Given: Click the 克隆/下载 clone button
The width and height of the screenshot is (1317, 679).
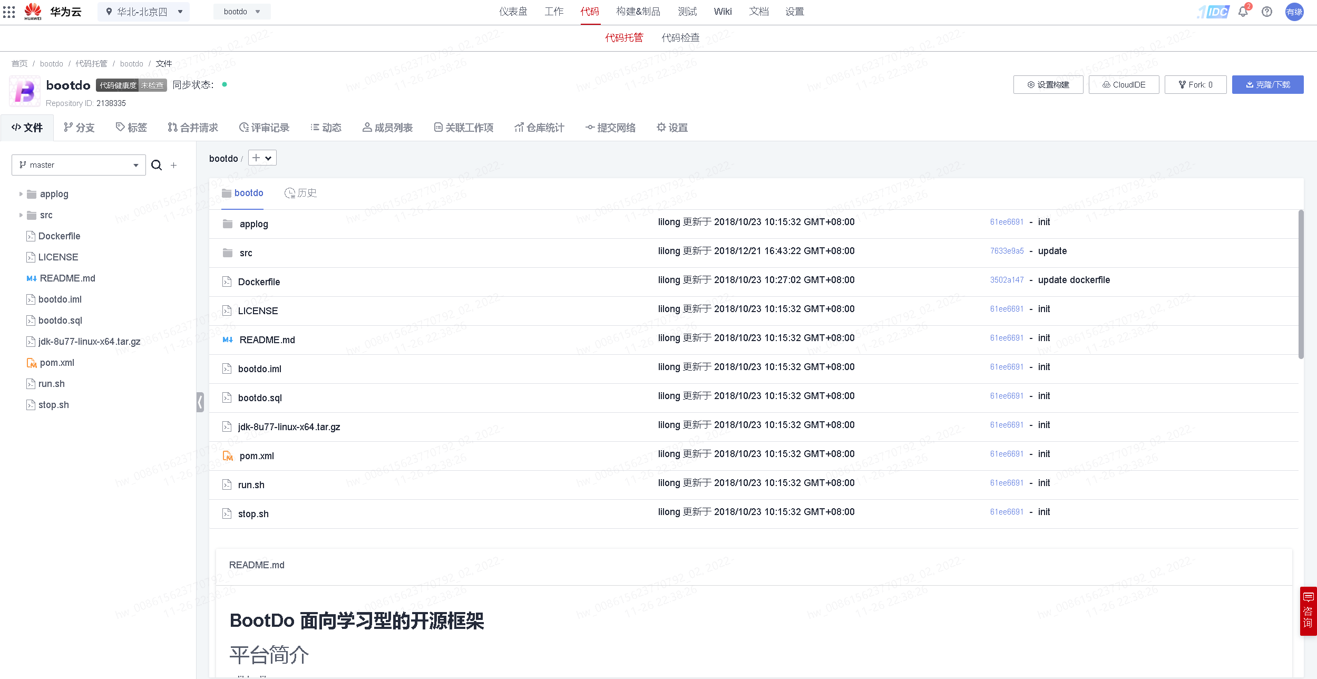Looking at the screenshot, I should (x=1268, y=84).
